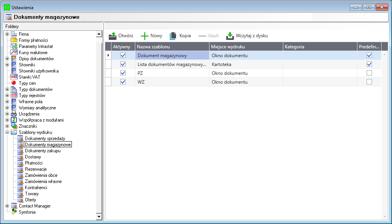
Task: Expand the Firma tree node
Action: [7, 34]
